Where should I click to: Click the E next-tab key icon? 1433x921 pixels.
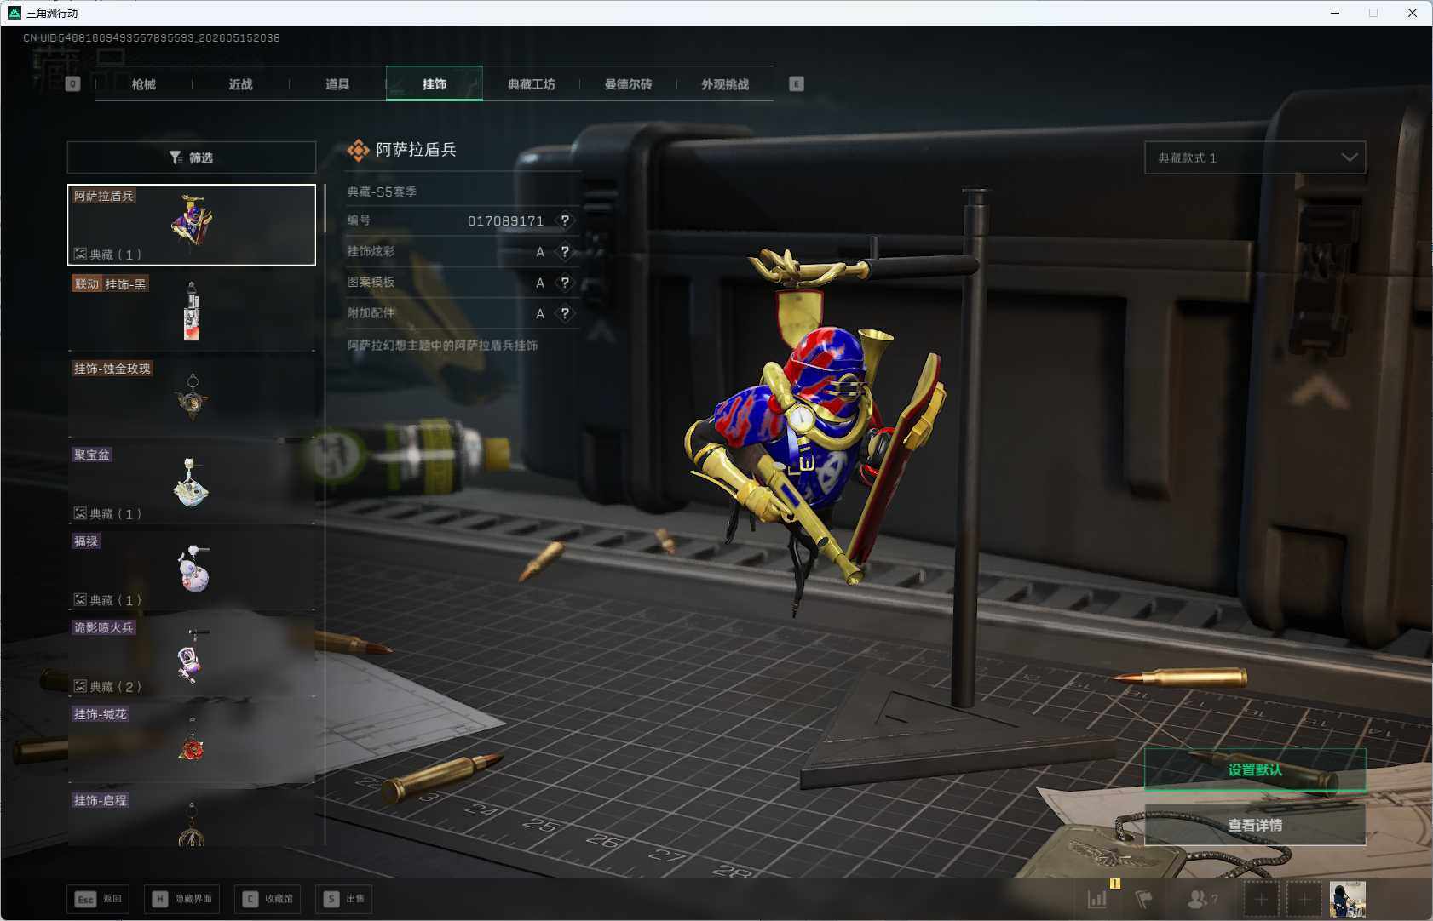click(x=797, y=83)
